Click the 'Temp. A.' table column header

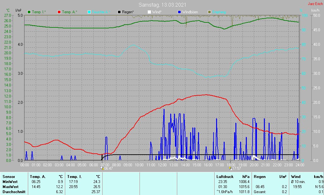[38, 177]
